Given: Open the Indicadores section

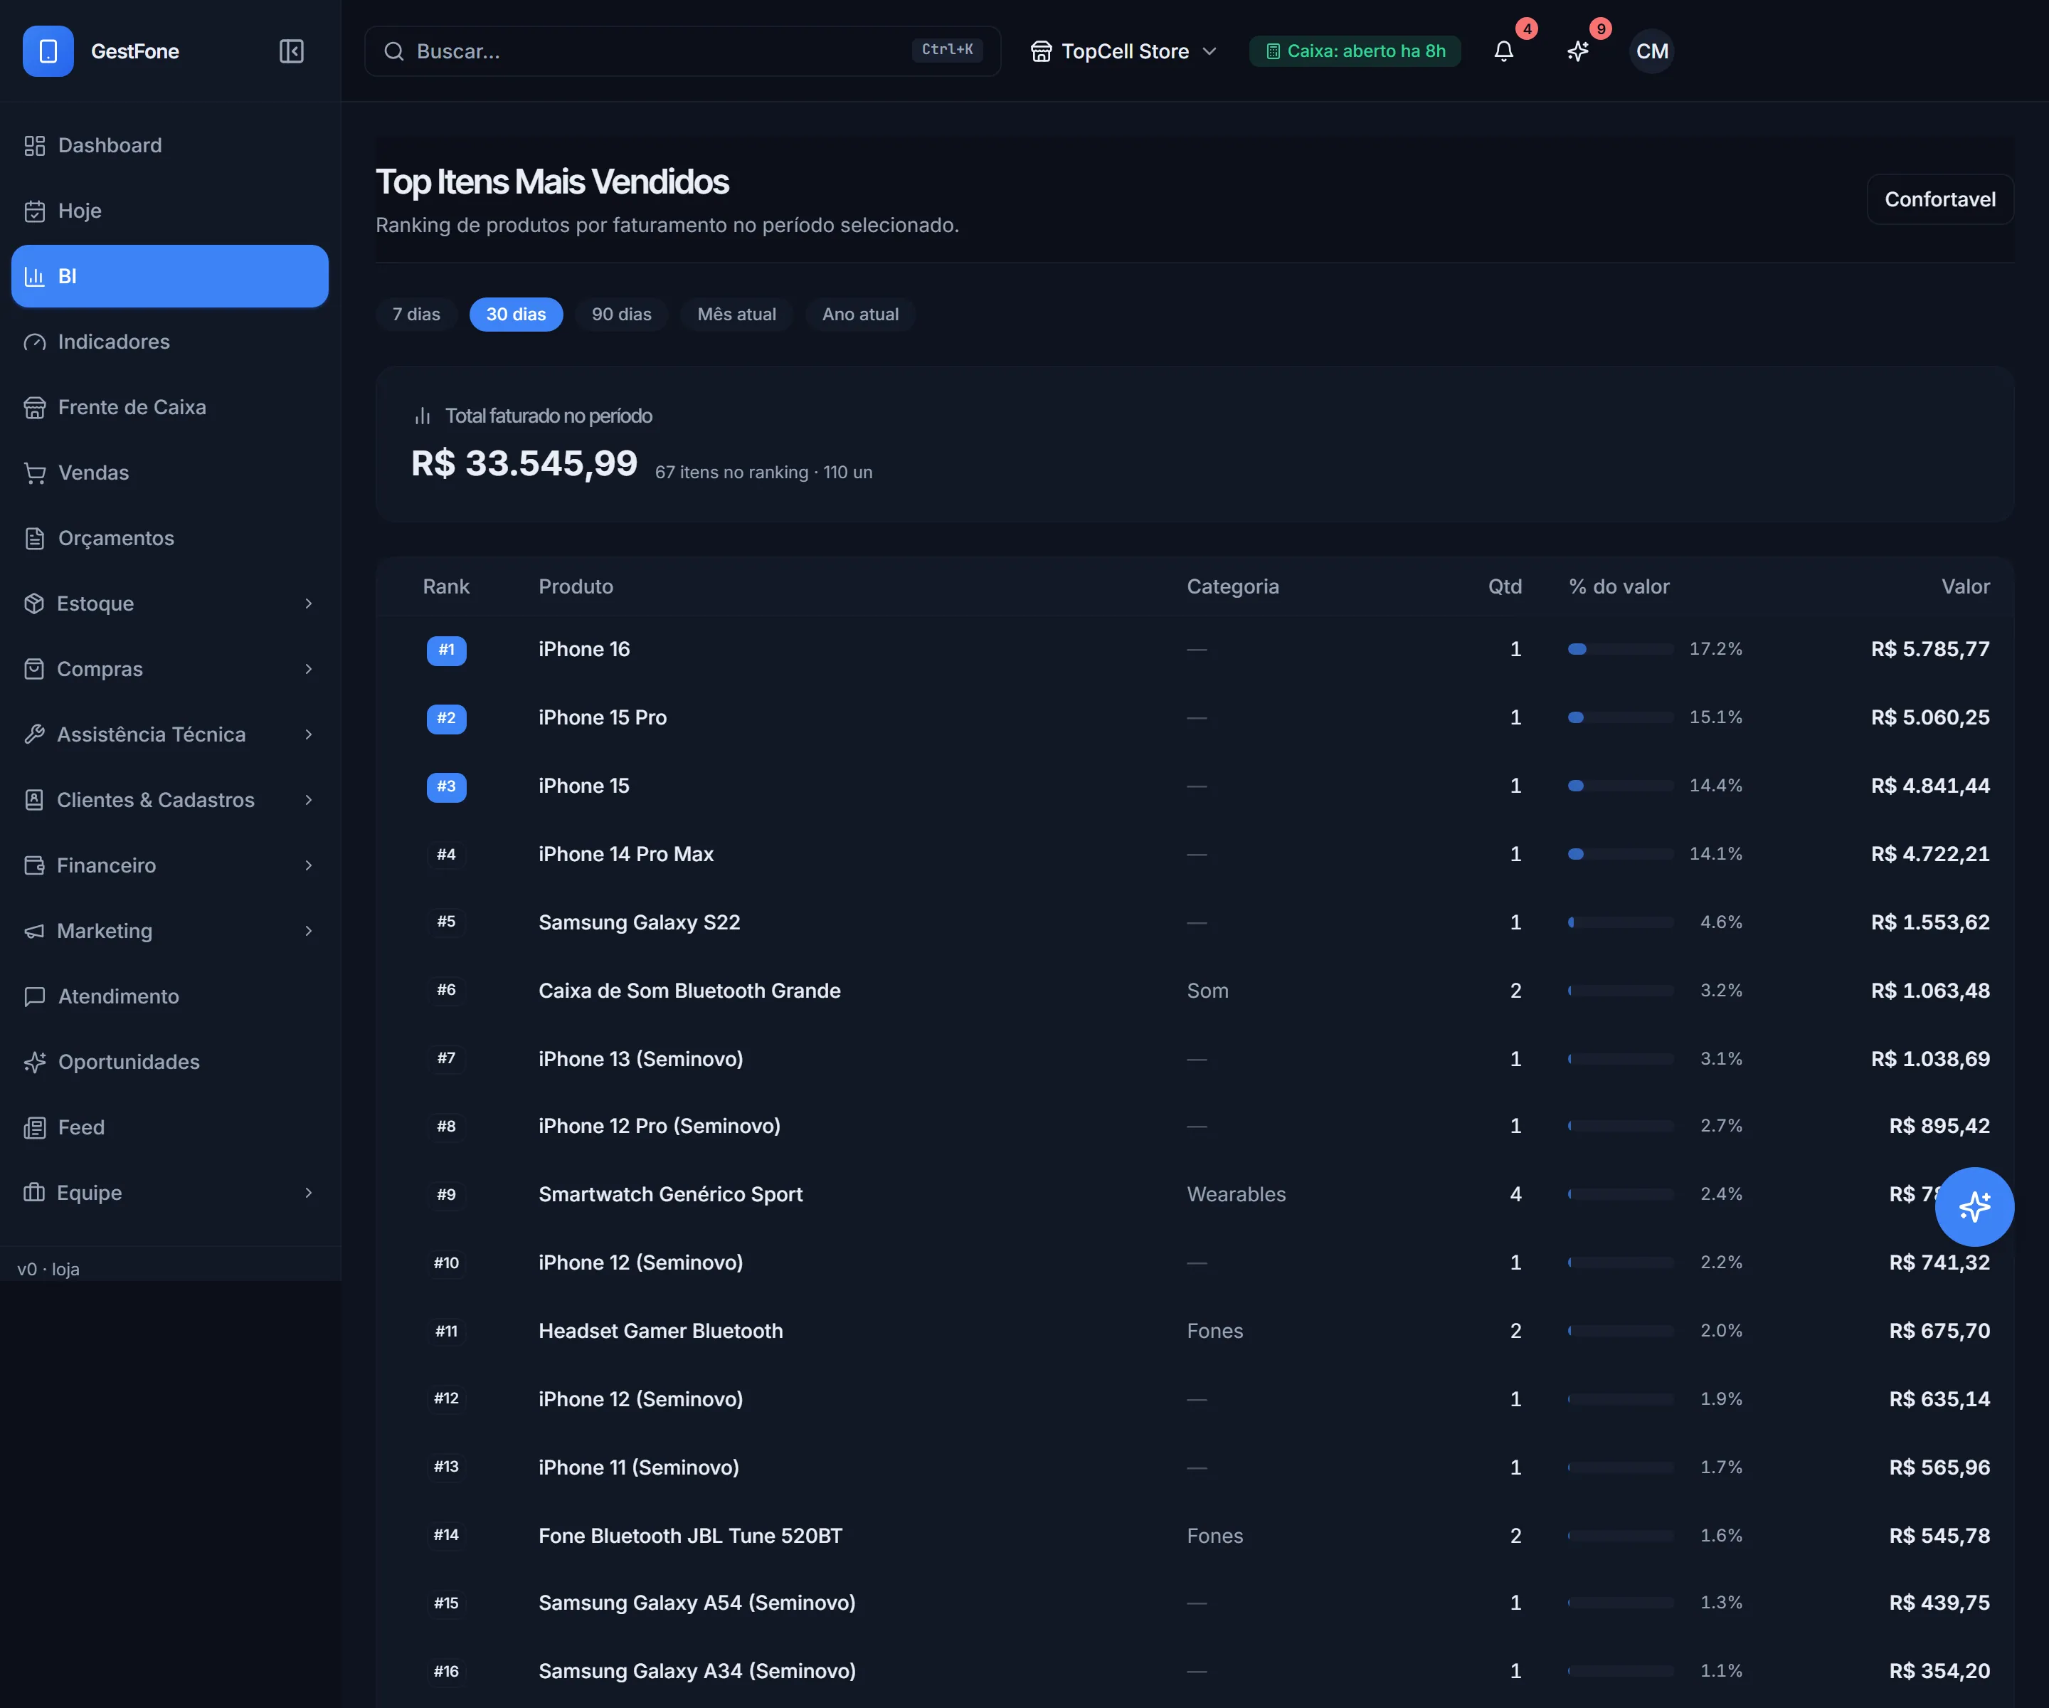Looking at the screenshot, I should click(x=170, y=342).
